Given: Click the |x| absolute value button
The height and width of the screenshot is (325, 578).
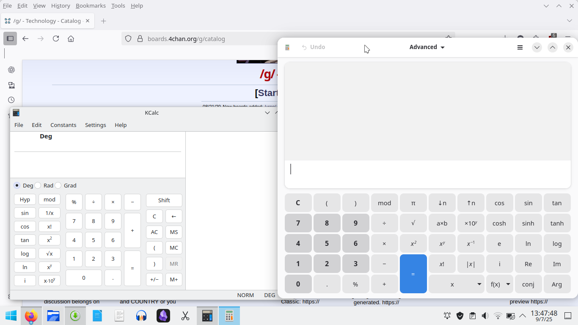Looking at the screenshot, I should [x=471, y=264].
